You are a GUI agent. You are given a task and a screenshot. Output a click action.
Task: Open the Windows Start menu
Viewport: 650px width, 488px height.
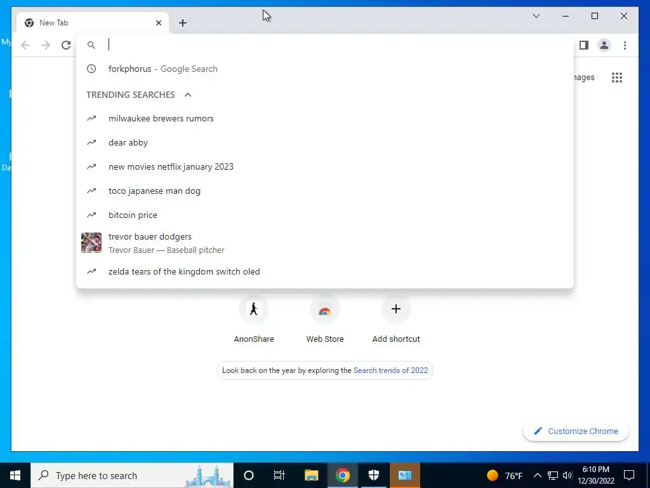click(x=15, y=475)
